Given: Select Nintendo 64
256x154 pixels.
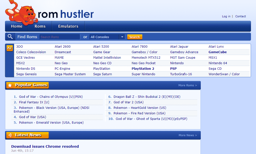Looking at the screenshot, I should click(218, 63).
